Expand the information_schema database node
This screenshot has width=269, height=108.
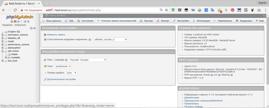pos(2,35)
